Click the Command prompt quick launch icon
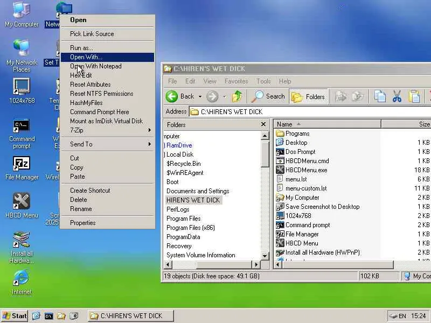Screen dimensions: 431x323 [48, 316]
